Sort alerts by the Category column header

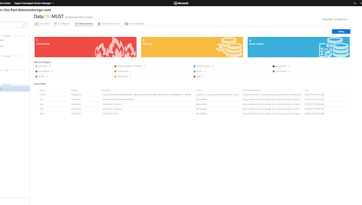coord(74,90)
